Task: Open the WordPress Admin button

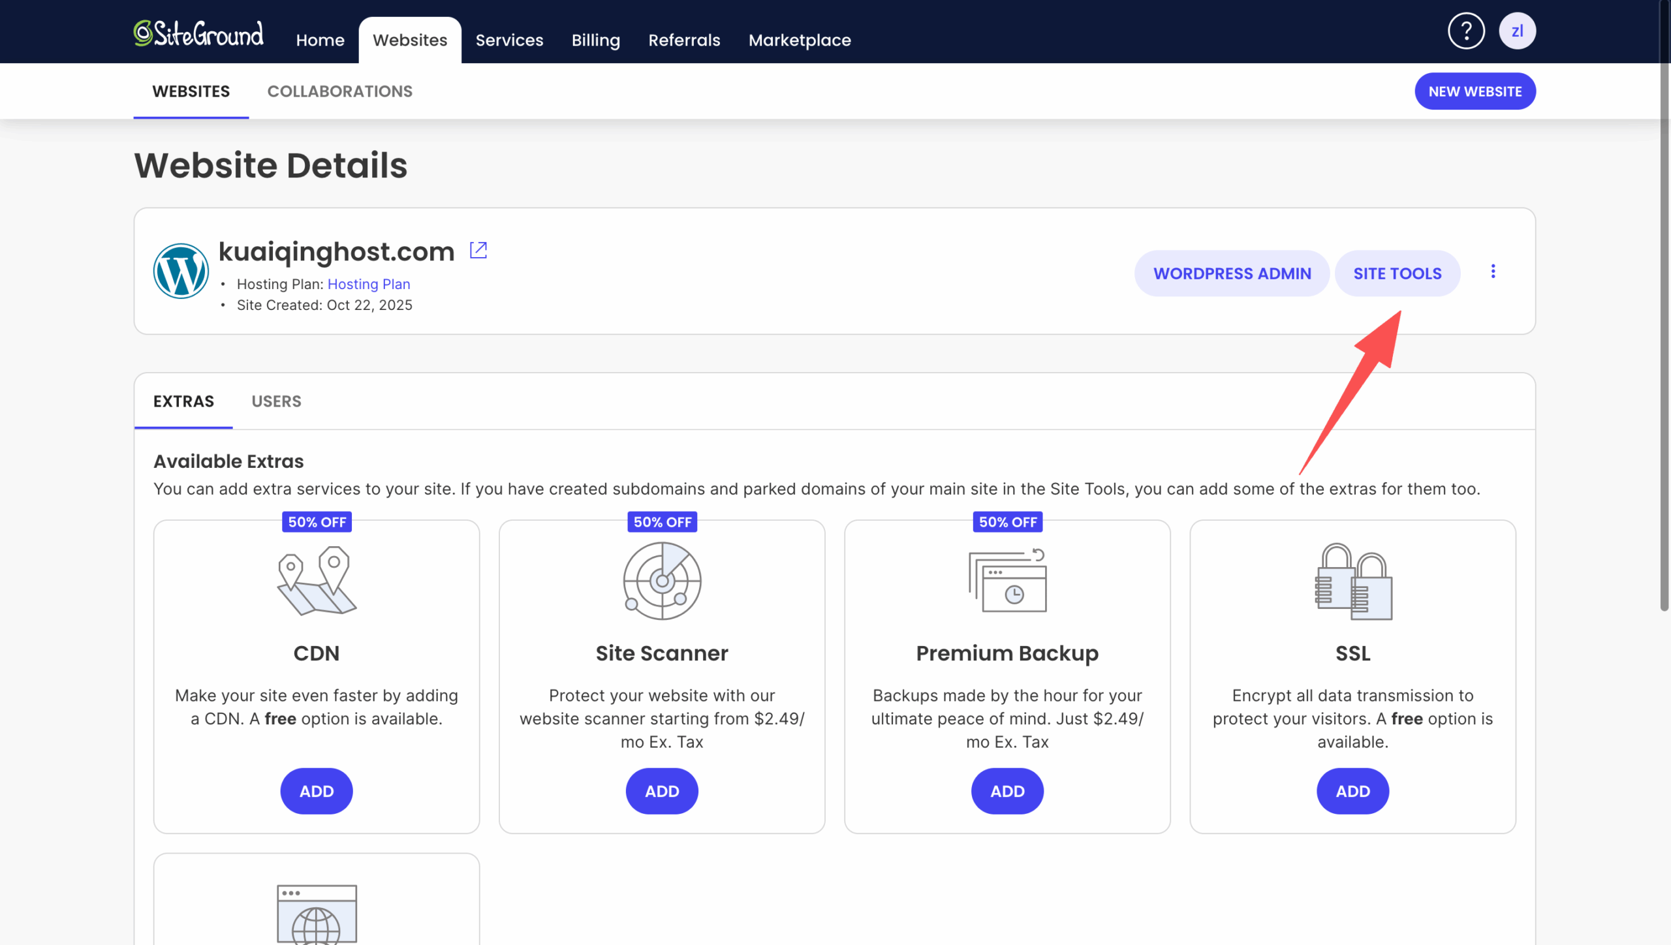Action: tap(1232, 273)
